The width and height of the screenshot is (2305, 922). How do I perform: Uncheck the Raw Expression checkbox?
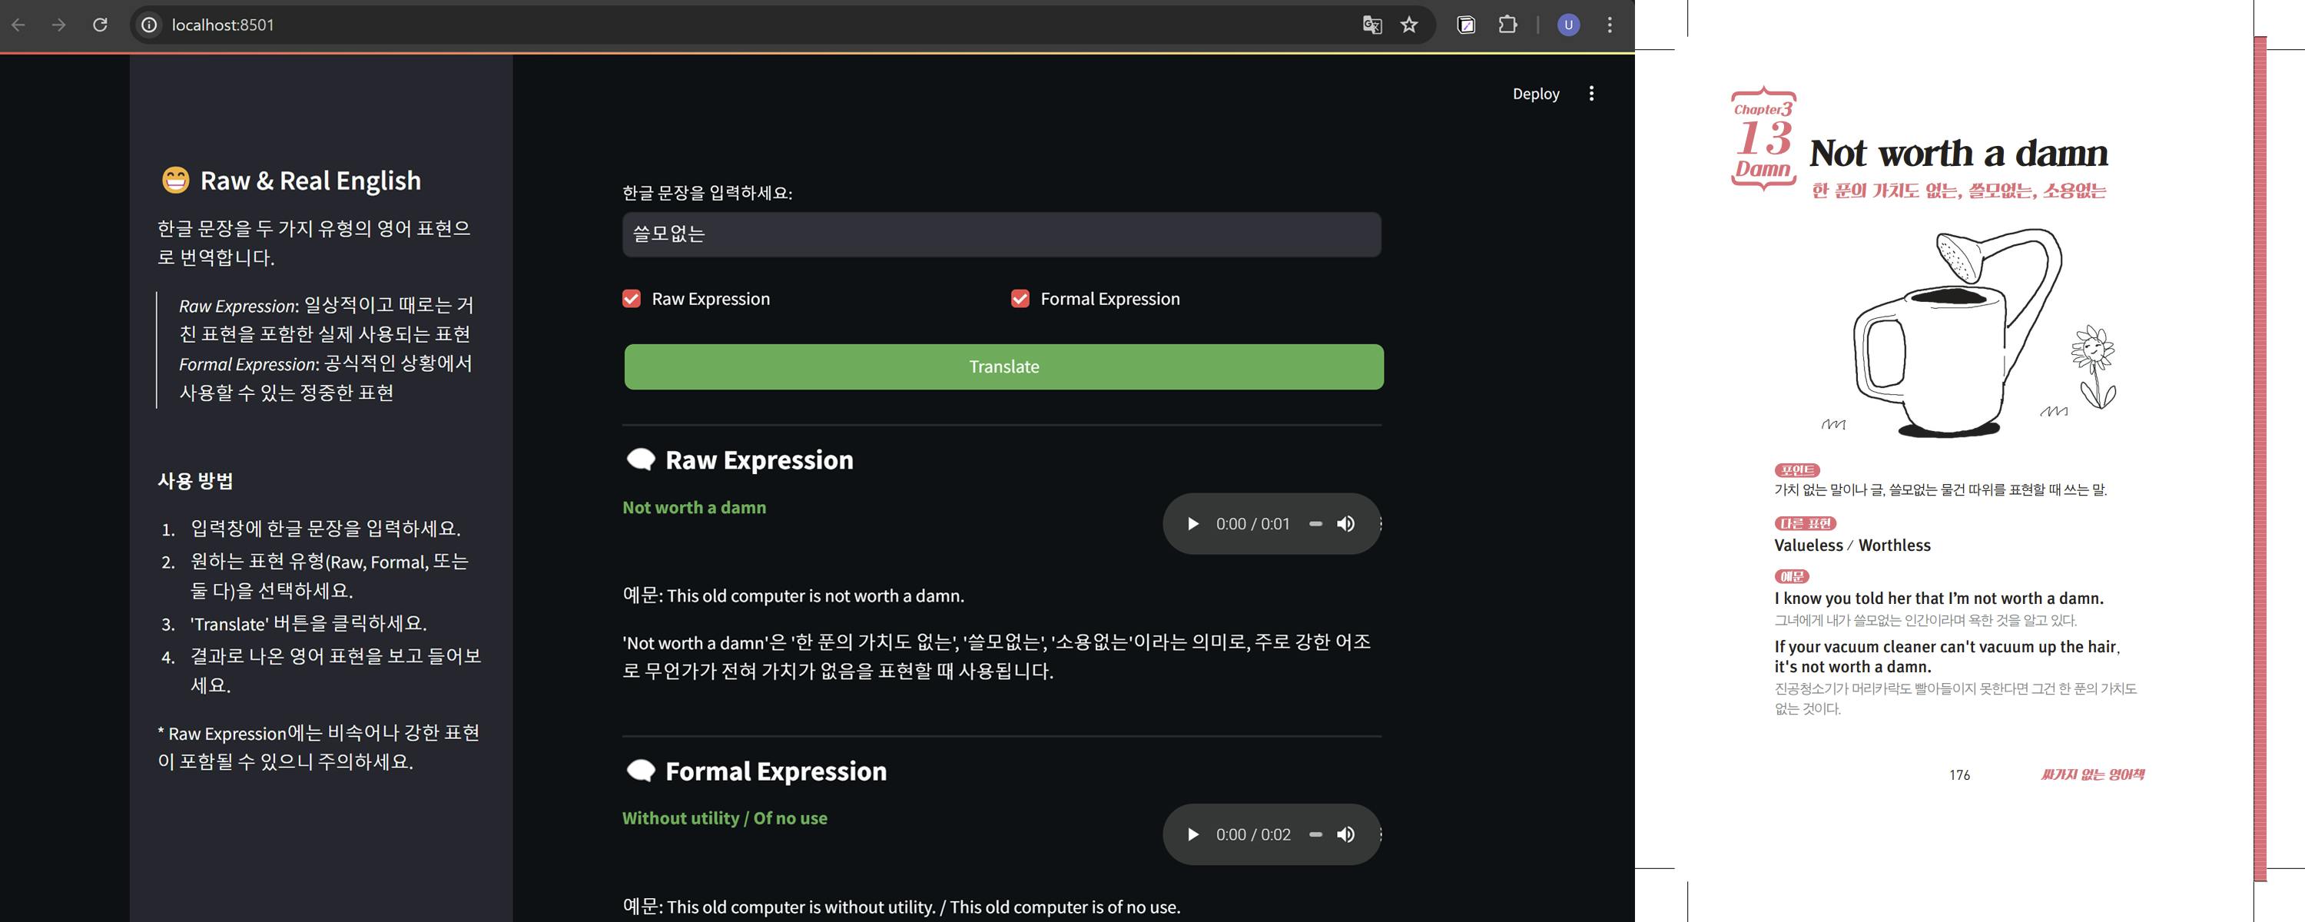point(632,299)
